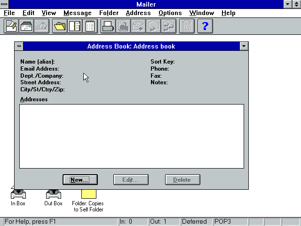The width and height of the screenshot is (301, 226).
Task: Open the Message menu
Action: (x=78, y=13)
